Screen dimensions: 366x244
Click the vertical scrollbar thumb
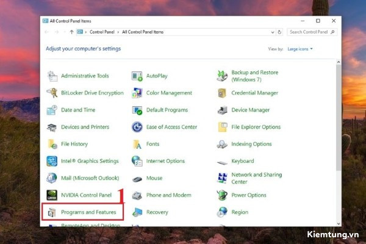[339, 118]
